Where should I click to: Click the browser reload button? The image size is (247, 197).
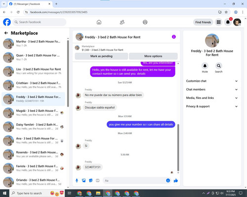coord(18,12)
